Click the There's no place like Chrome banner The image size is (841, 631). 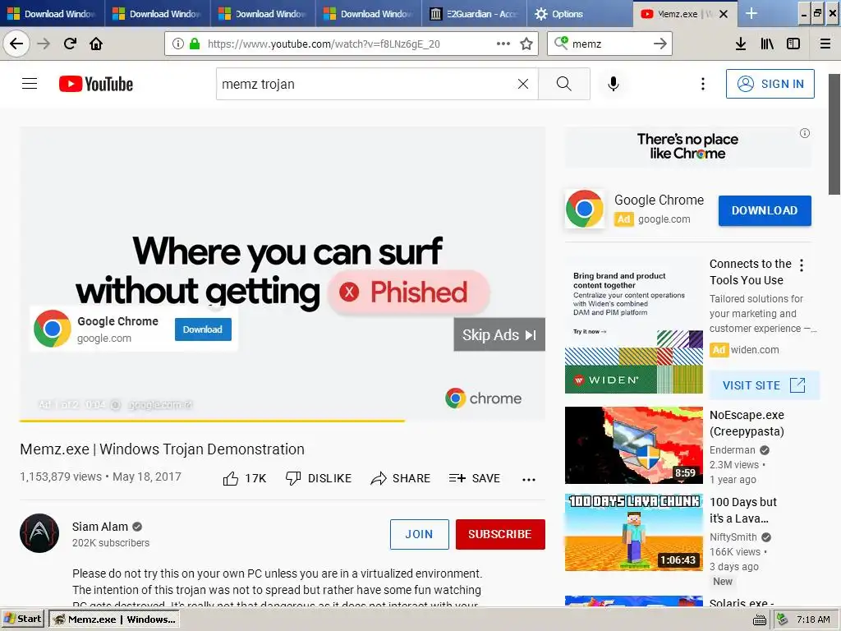click(x=687, y=146)
